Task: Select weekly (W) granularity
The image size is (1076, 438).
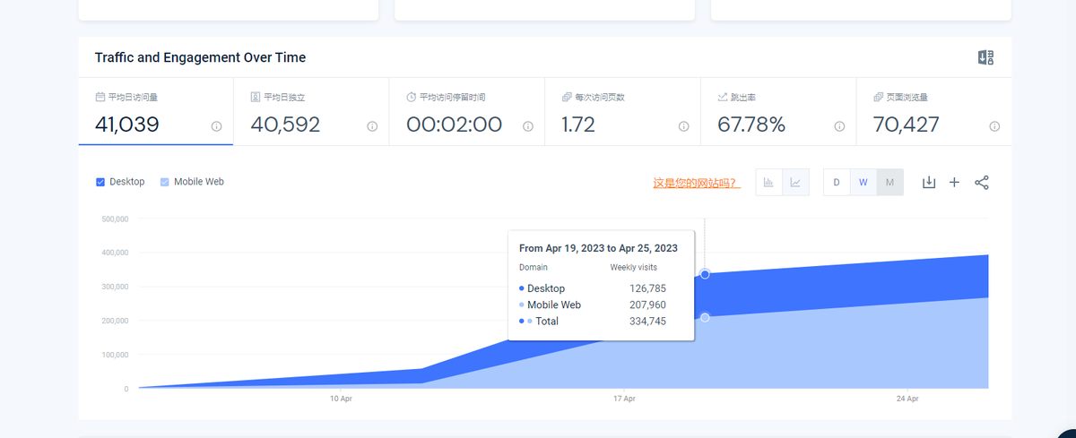Action: 863,182
